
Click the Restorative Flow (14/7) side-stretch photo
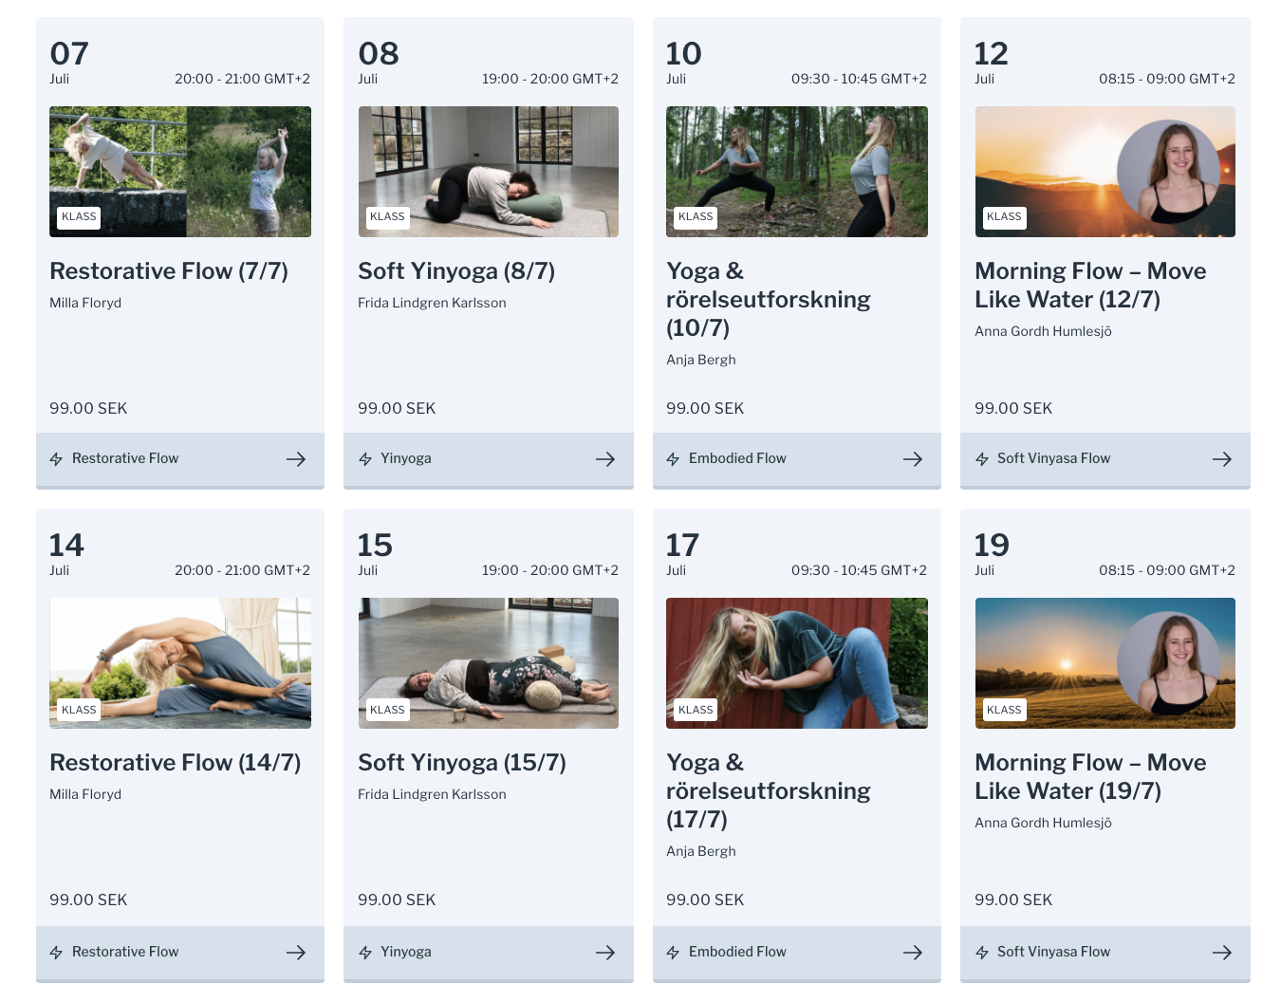pos(180,663)
